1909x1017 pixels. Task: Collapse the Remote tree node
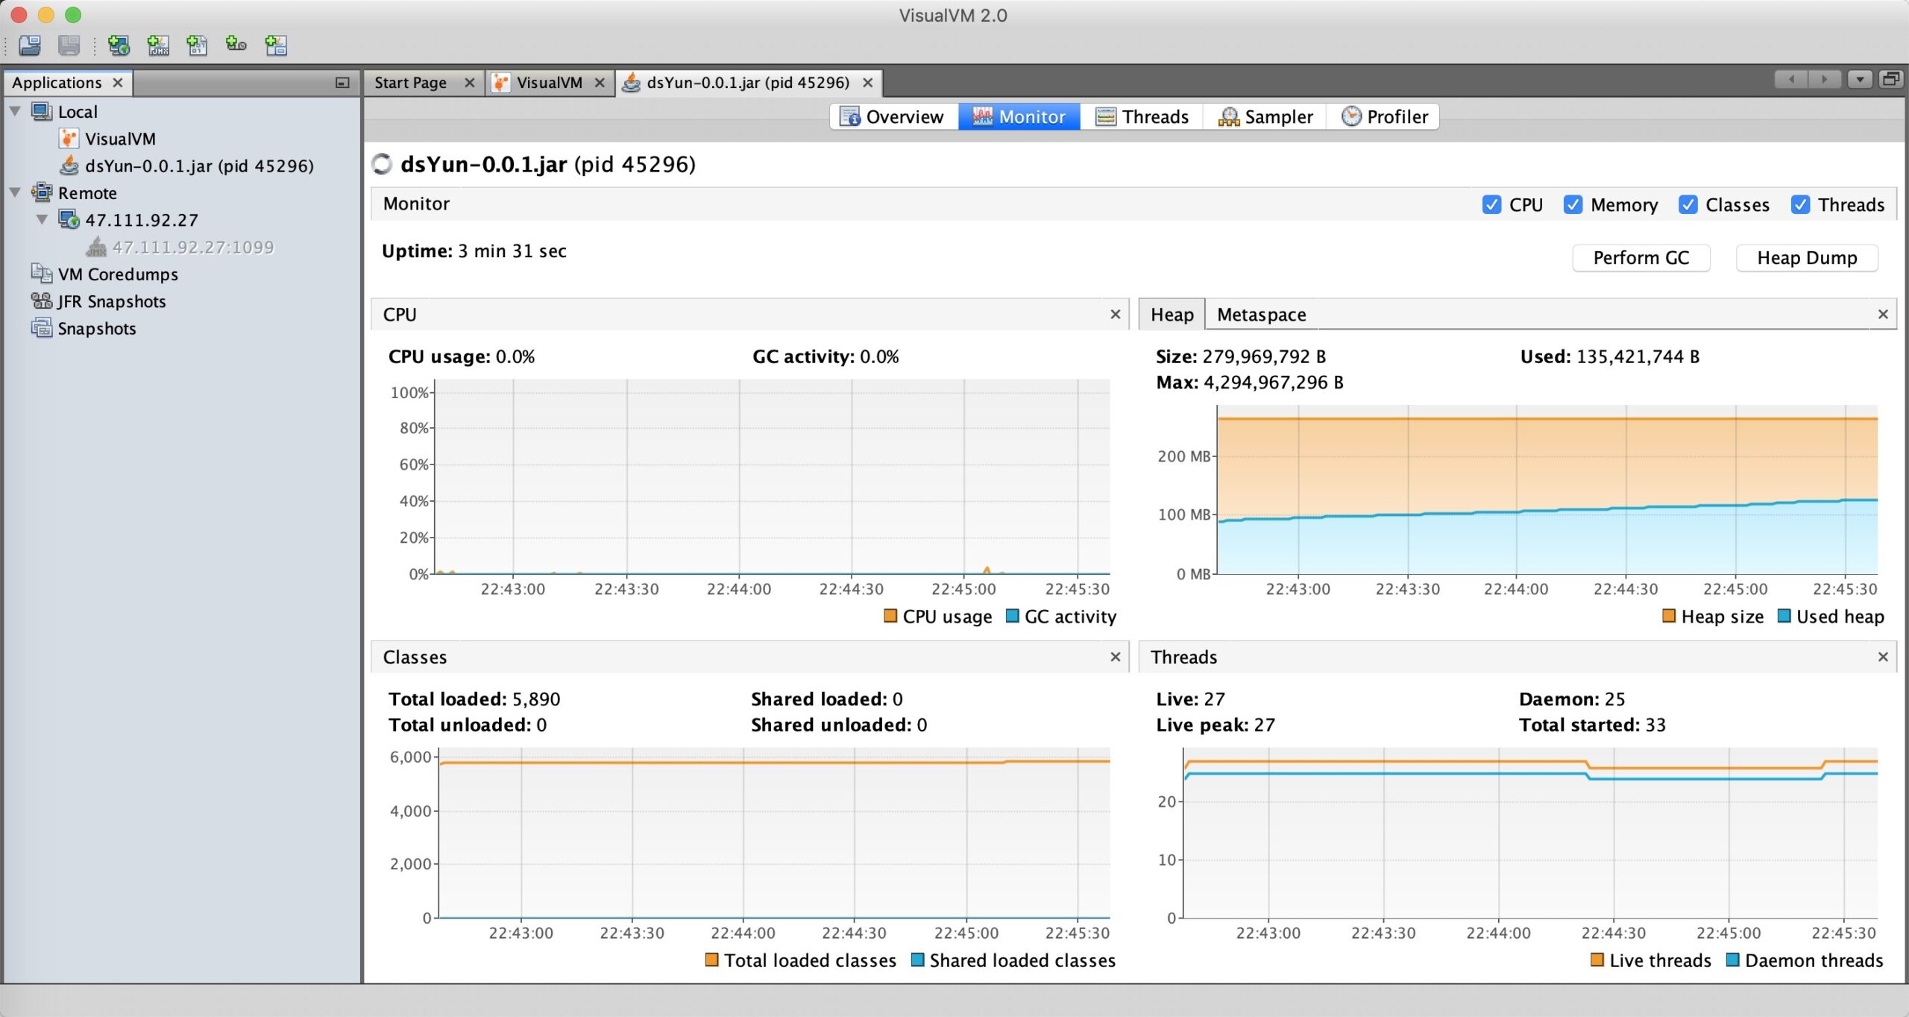click(x=15, y=193)
